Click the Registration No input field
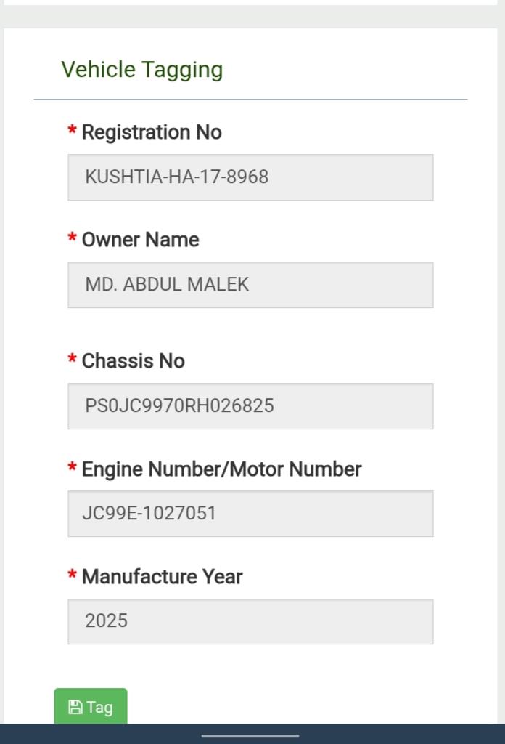 point(250,177)
